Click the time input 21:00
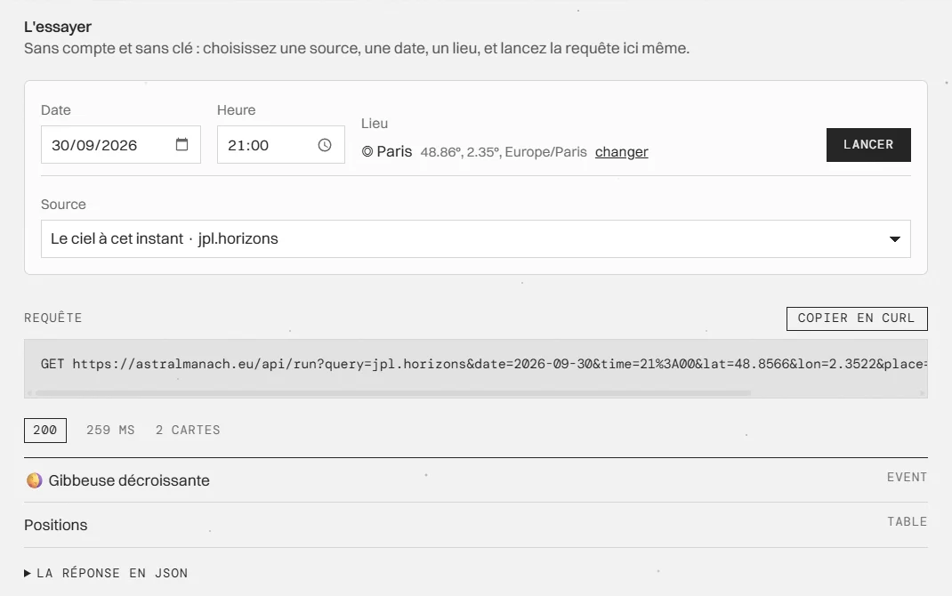952x596 pixels. click(x=281, y=144)
